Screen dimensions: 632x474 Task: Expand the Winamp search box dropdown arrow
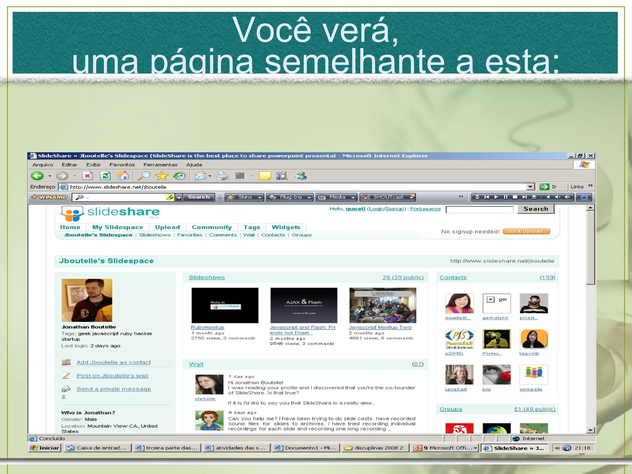click(178, 197)
